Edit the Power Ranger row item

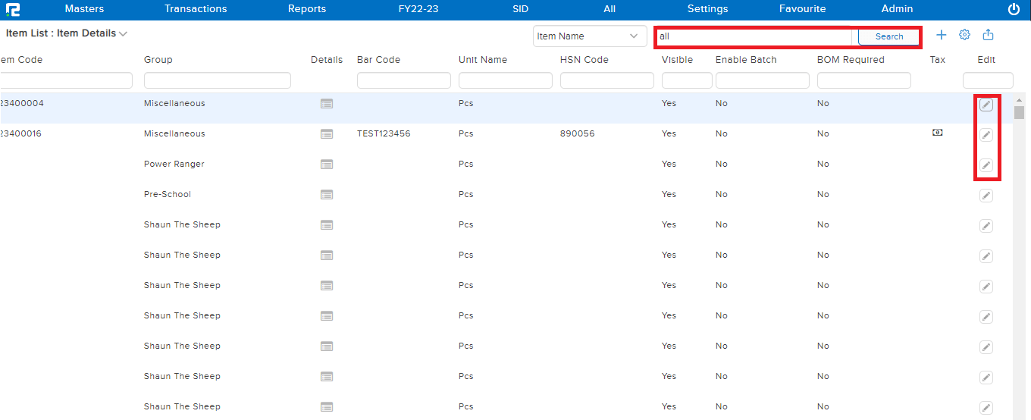[x=986, y=165]
